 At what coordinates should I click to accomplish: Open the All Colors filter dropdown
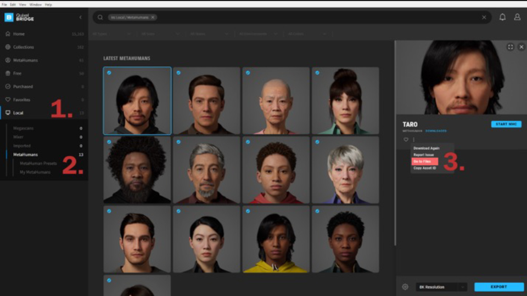click(307, 34)
